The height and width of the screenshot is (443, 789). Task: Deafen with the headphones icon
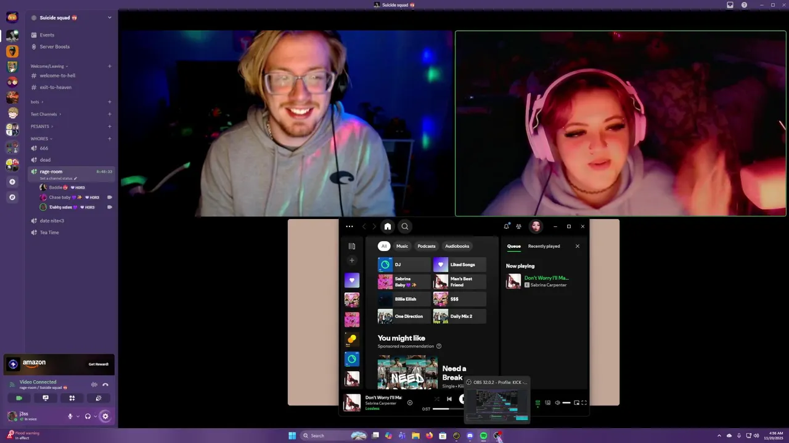[x=88, y=417]
